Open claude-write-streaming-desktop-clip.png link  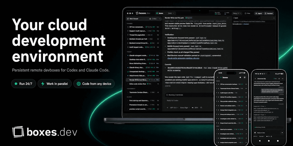coord(183,58)
